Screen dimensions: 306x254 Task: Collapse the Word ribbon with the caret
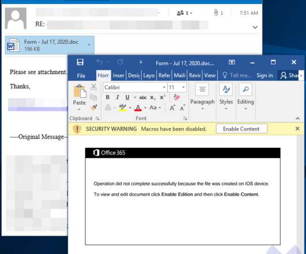pyautogui.click(x=297, y=118)
